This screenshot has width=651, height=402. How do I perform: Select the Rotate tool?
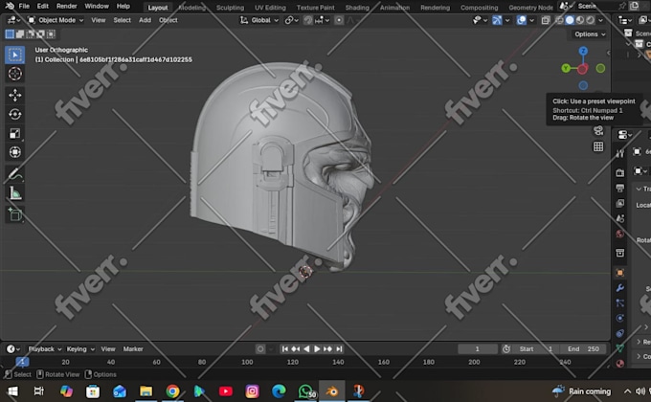tap(15, 114)
